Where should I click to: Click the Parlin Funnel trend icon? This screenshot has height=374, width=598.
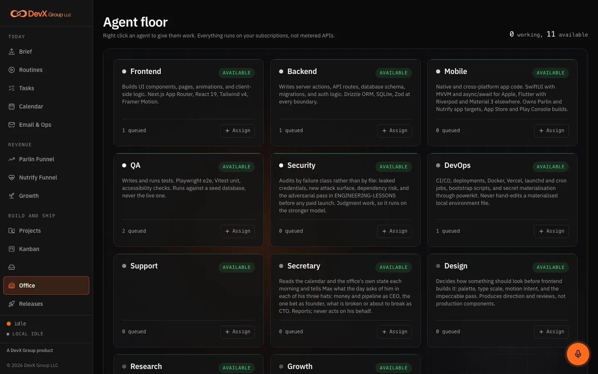coord(12,159)
